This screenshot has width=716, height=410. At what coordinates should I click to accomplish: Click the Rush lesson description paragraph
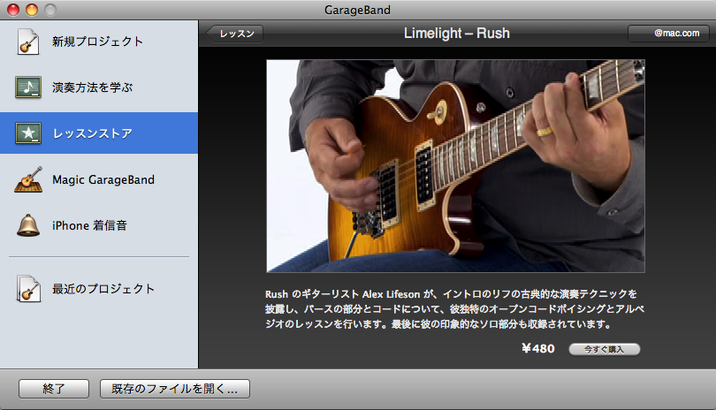[455, 309]
